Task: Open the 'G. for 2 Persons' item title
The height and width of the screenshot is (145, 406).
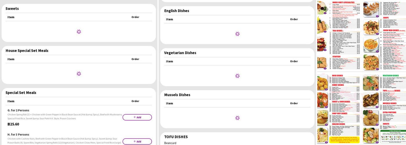Action: coord(18,110)
